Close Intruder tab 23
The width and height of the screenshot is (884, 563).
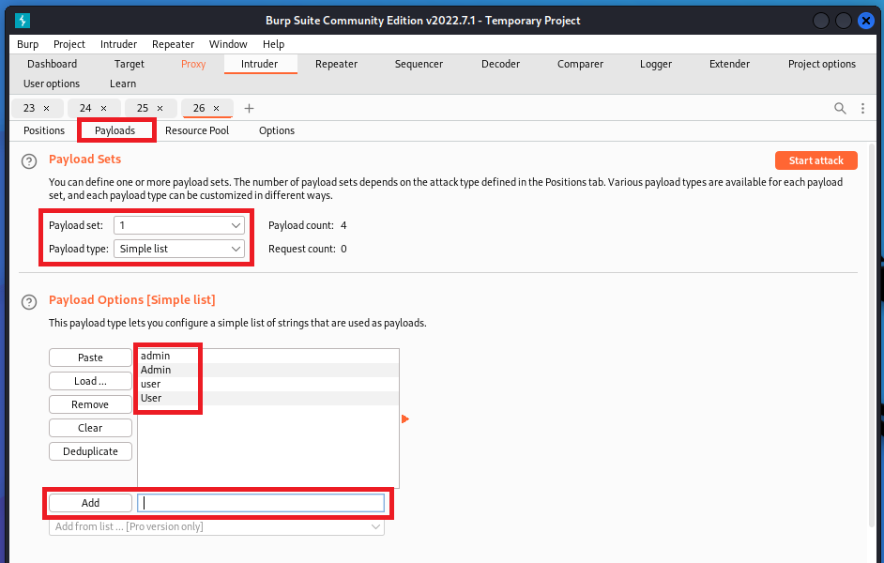[x=46, y=108]
